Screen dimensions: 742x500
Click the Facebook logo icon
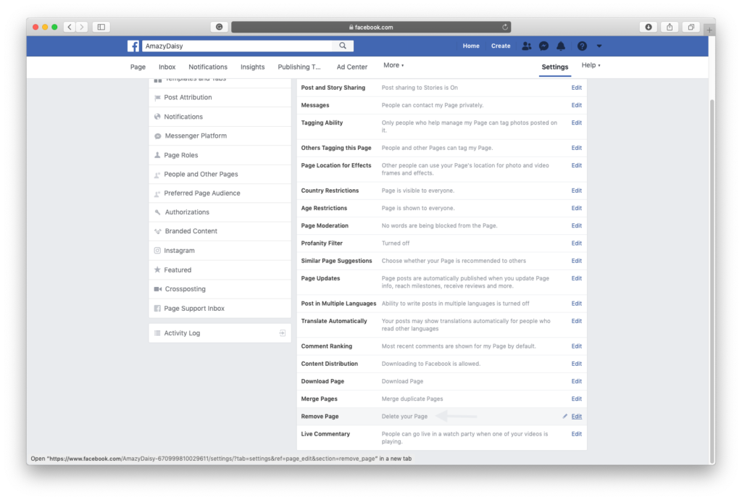(x=133, y=46)
